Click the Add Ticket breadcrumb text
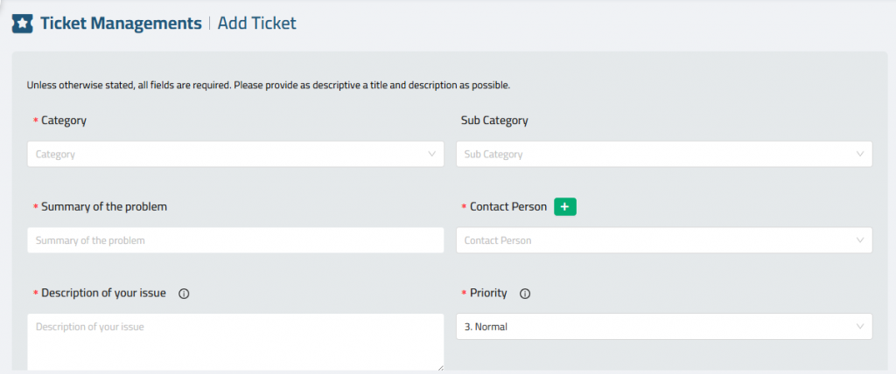The width and height of the screenshot is (896, 374). pyautogui.click(x=256, y=24)
